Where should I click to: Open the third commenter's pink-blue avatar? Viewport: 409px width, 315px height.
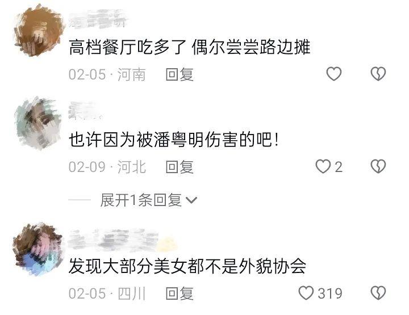coord(37,249)
